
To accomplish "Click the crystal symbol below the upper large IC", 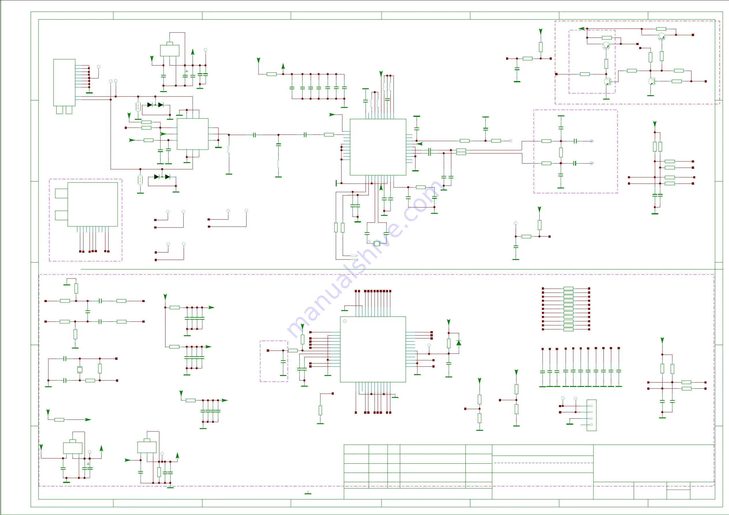I will (376, 244).
